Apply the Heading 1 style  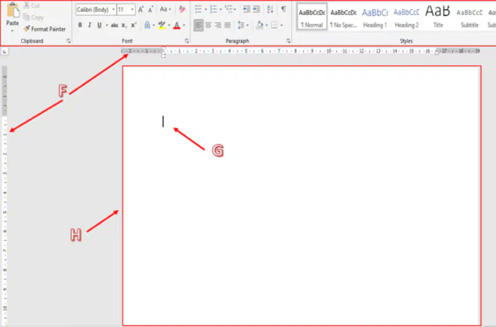375,17
